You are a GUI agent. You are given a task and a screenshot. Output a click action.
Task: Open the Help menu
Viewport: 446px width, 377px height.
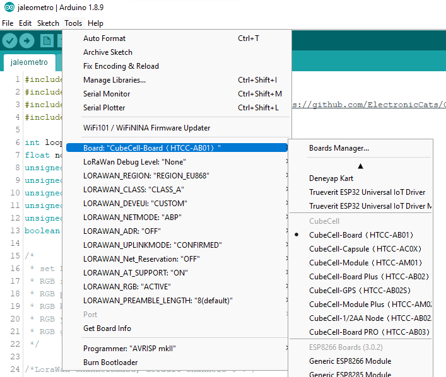click(x=95, y=23)
